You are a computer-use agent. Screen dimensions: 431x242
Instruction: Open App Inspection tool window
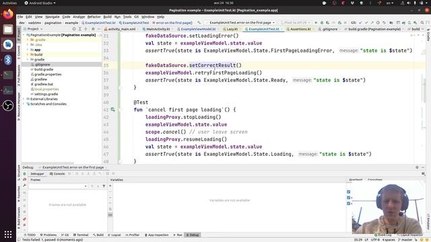(x=156, y=235)
